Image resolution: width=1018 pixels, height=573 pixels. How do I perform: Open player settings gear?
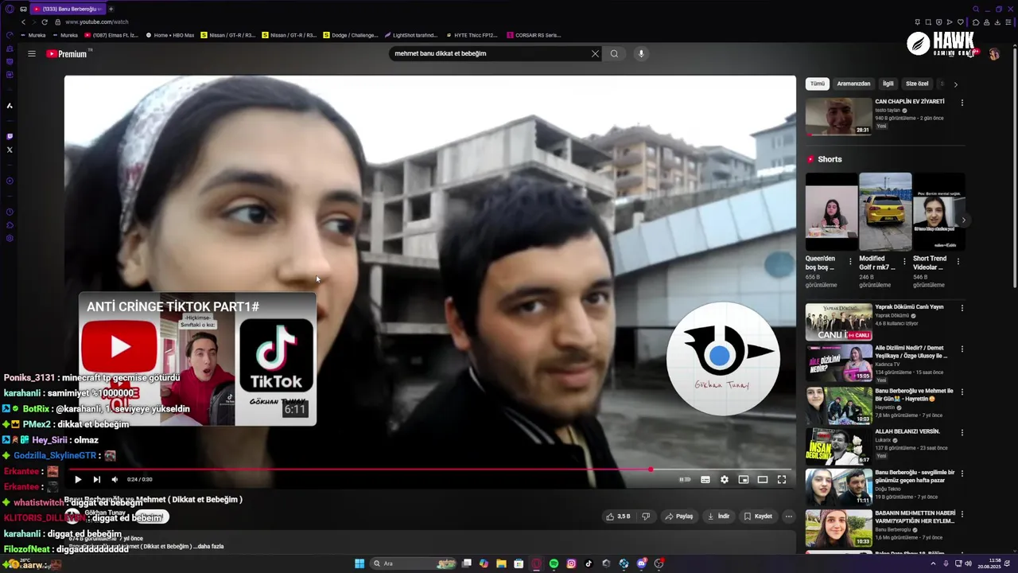725,479
